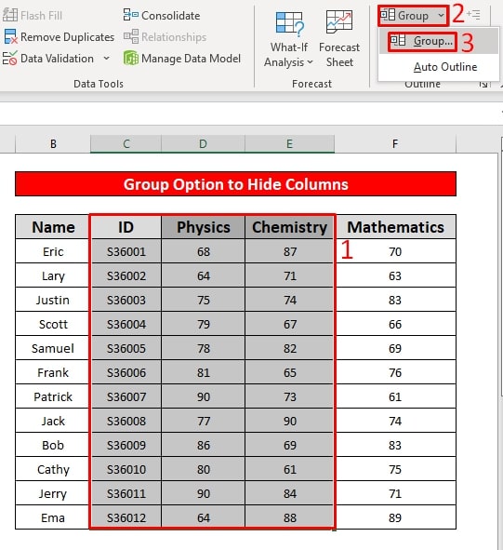Open the Data Validation dropdown arrow
503x550 pixels.
pyautogui.click(x=107, y=59)
